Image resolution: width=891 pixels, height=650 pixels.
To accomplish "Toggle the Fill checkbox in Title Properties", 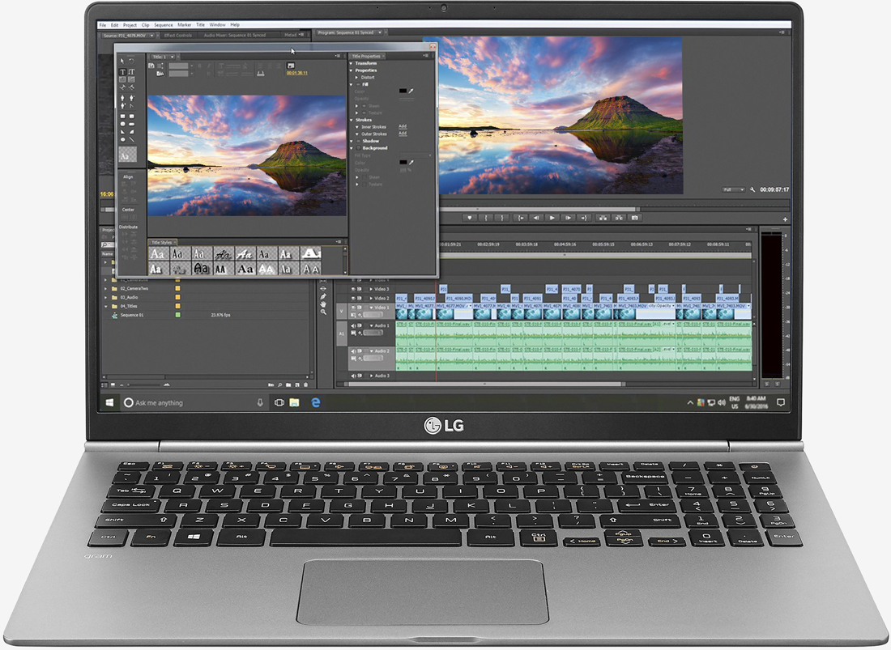I will click(x=358, y=84).
